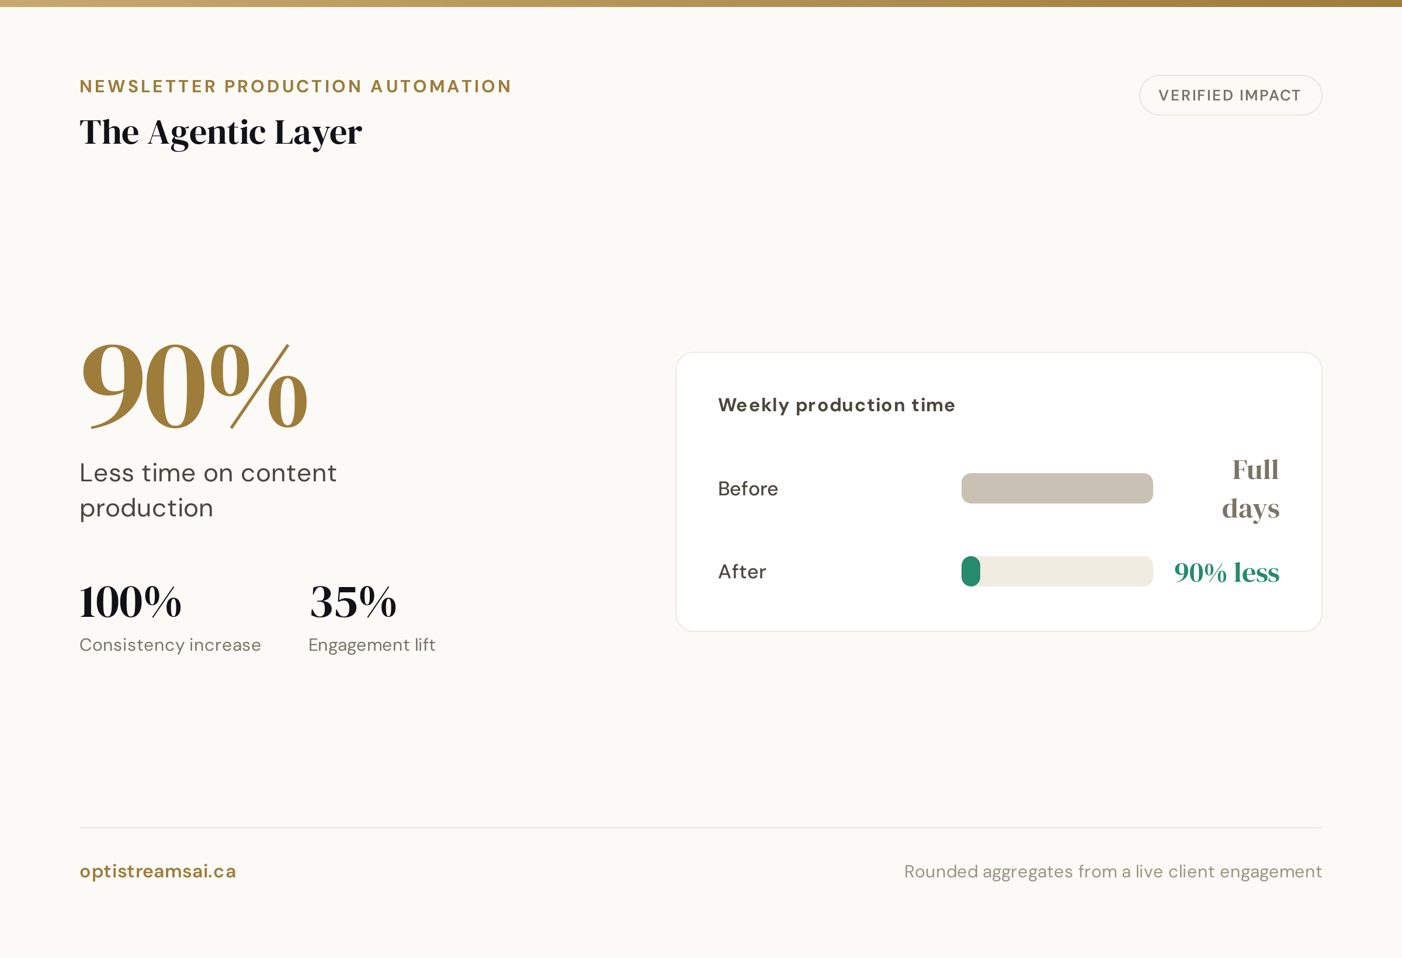The image size is (1402, 958).
Task: Click 'Rounded aggregates from a live client engagement' note
Action: [x=1113, y=872]
